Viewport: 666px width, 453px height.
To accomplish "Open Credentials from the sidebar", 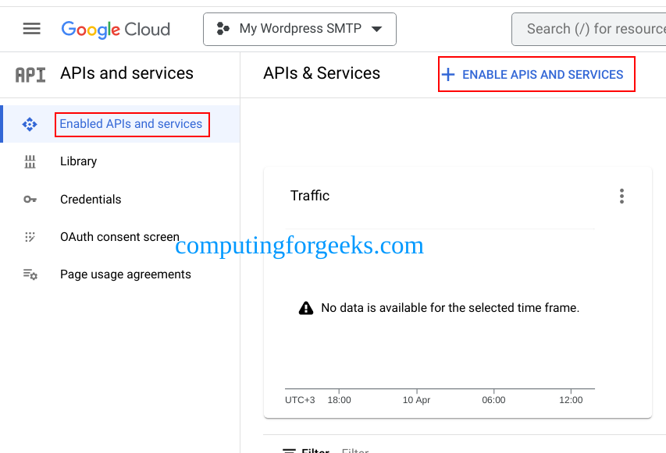I will tap(91, 199).
